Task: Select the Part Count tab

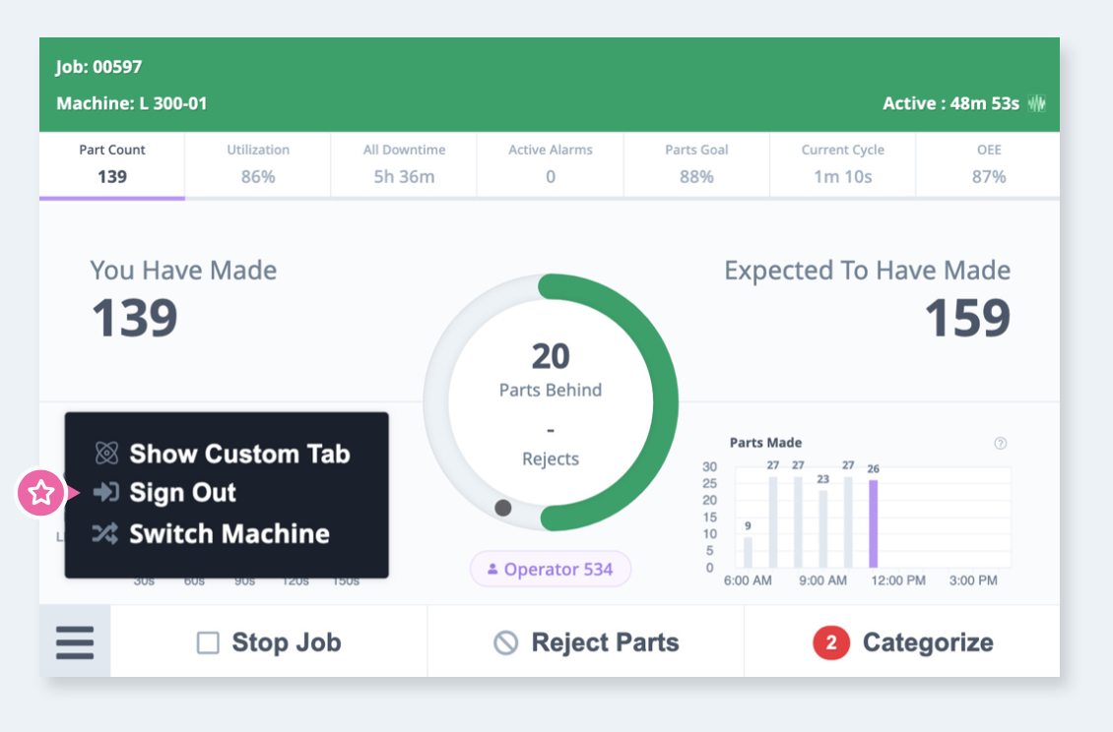Action: click(x=112, y=164)
